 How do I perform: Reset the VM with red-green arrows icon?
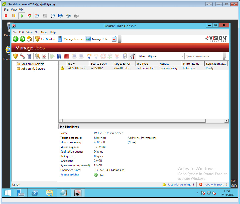pyautogui.click(x=29, y=16)
